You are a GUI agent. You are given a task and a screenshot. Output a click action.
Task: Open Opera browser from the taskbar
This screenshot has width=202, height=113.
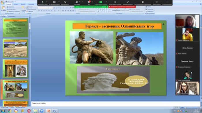[29, 111]
